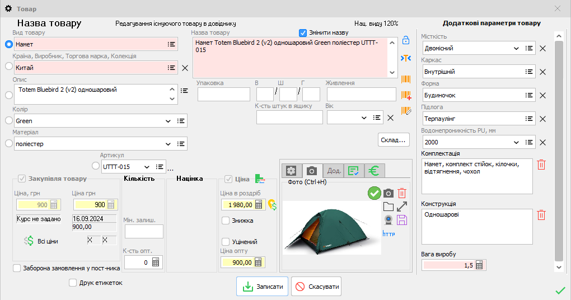Switch to the Дод. tab
Screen dimensions: 571x300
[x=334, y=171]
